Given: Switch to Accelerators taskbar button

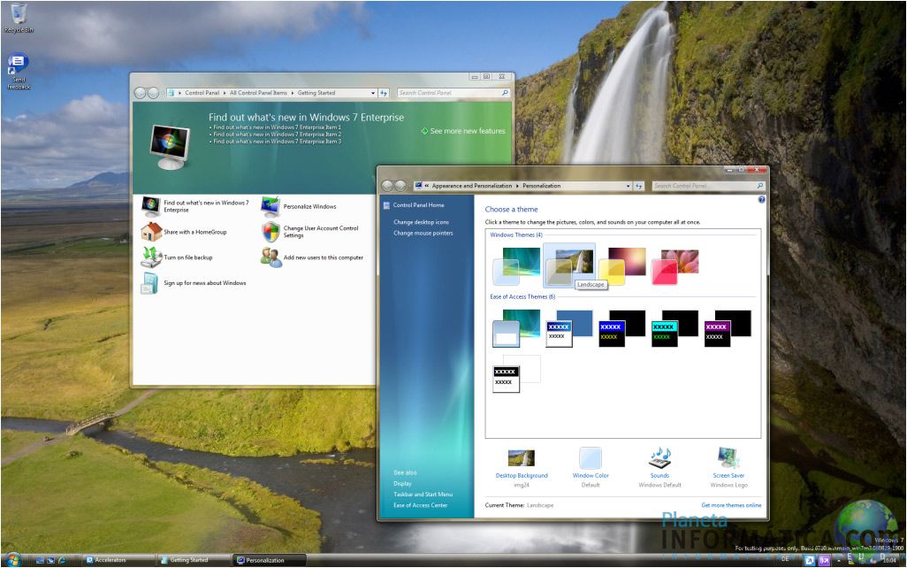Looking at the screenshot, I should [x=118, y=560].
